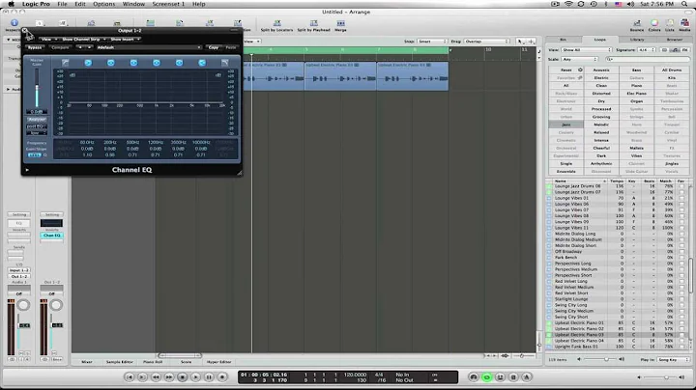The height and width of the screenshot is (390, 696).
Task: Adjust the loop preview volume slider
Action: click(x=599, y=359)
